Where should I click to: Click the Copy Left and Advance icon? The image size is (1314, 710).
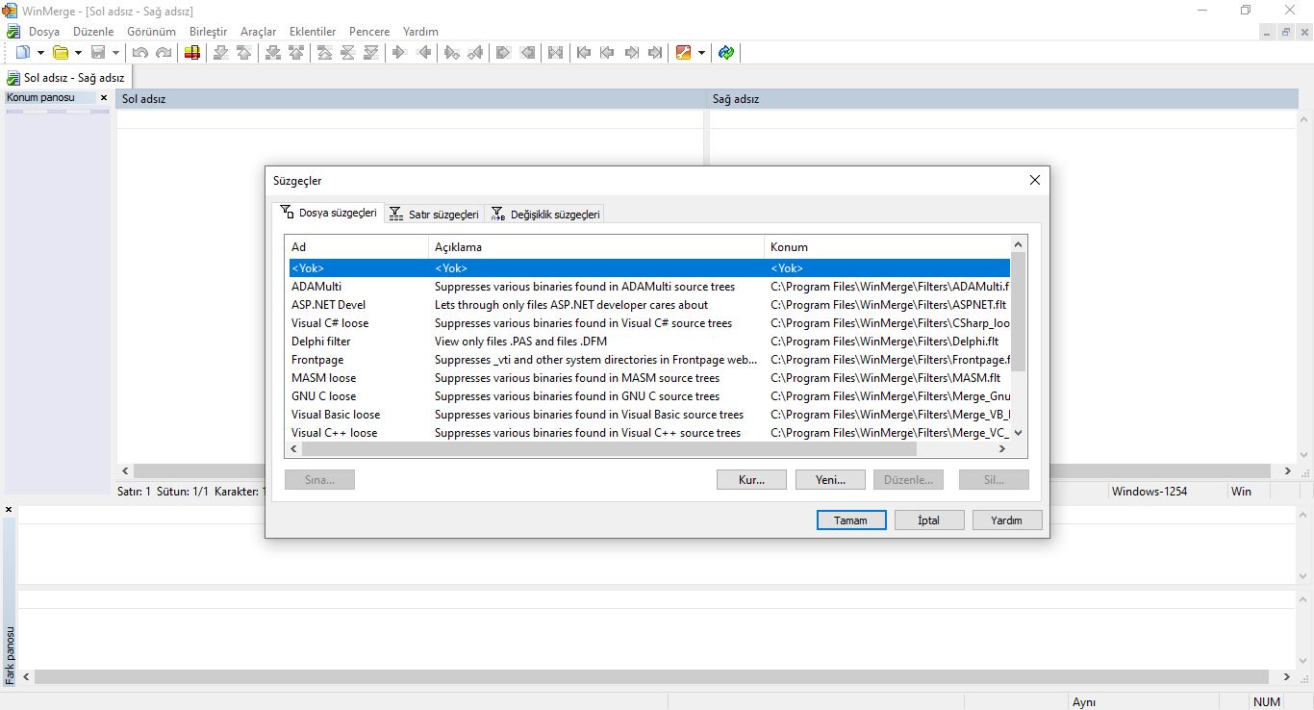click(475, 53)
